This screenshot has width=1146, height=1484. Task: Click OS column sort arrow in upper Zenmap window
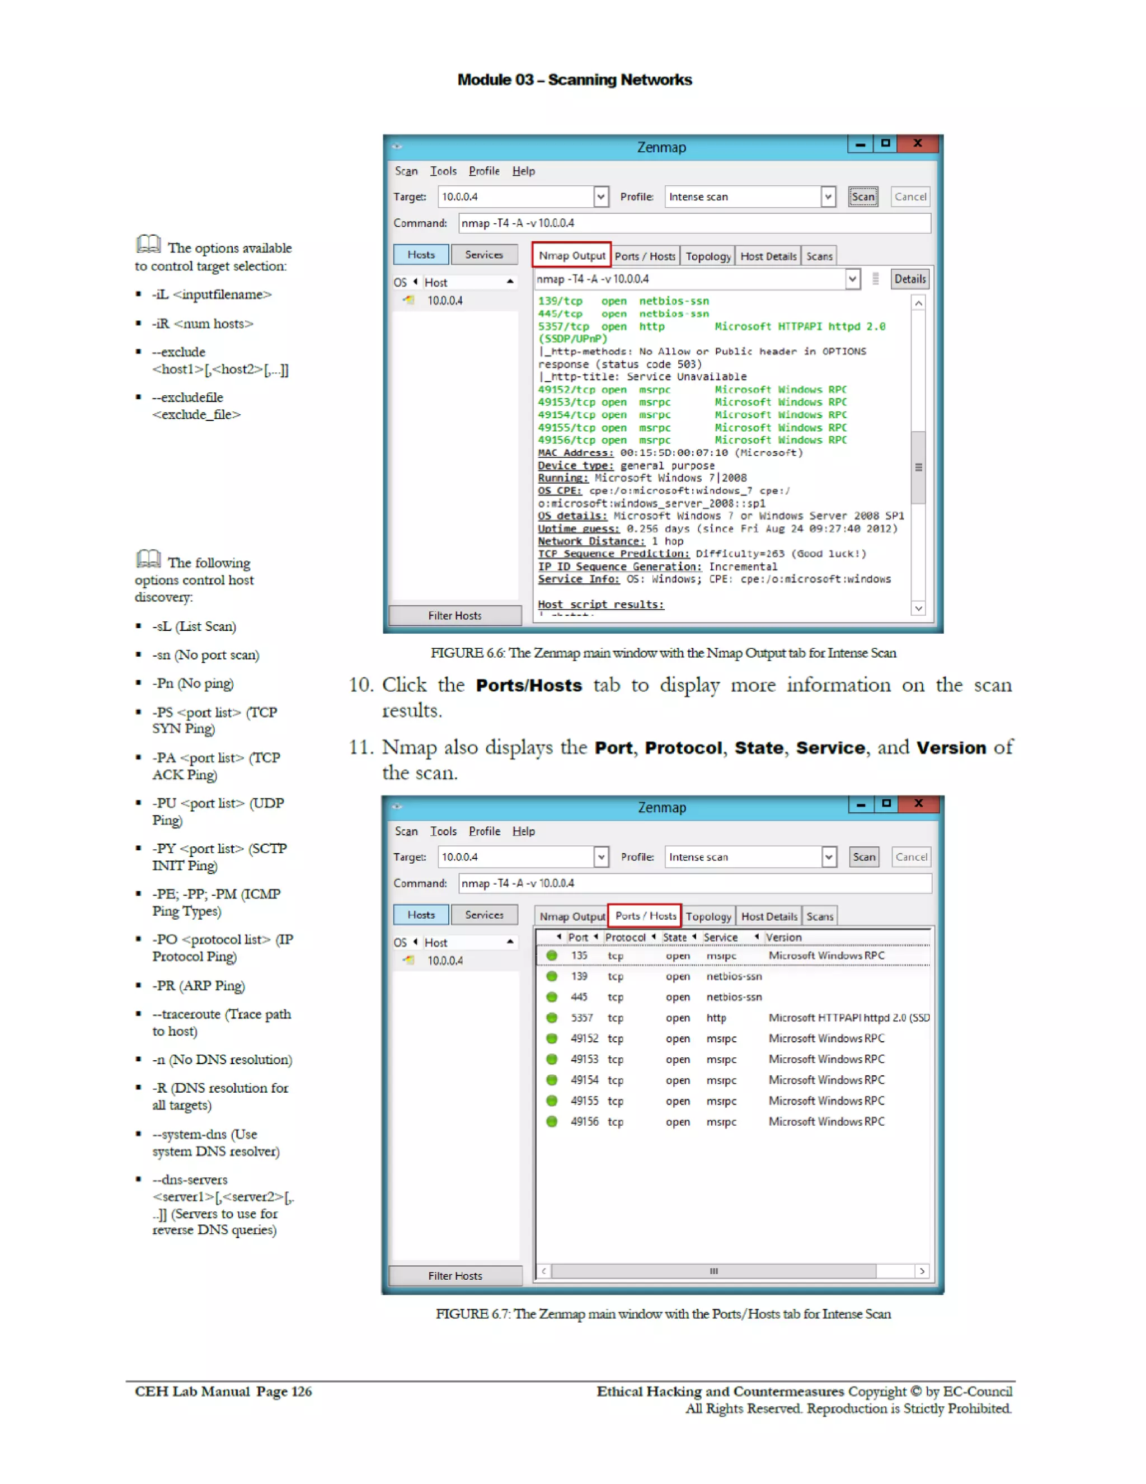point(415,282)
